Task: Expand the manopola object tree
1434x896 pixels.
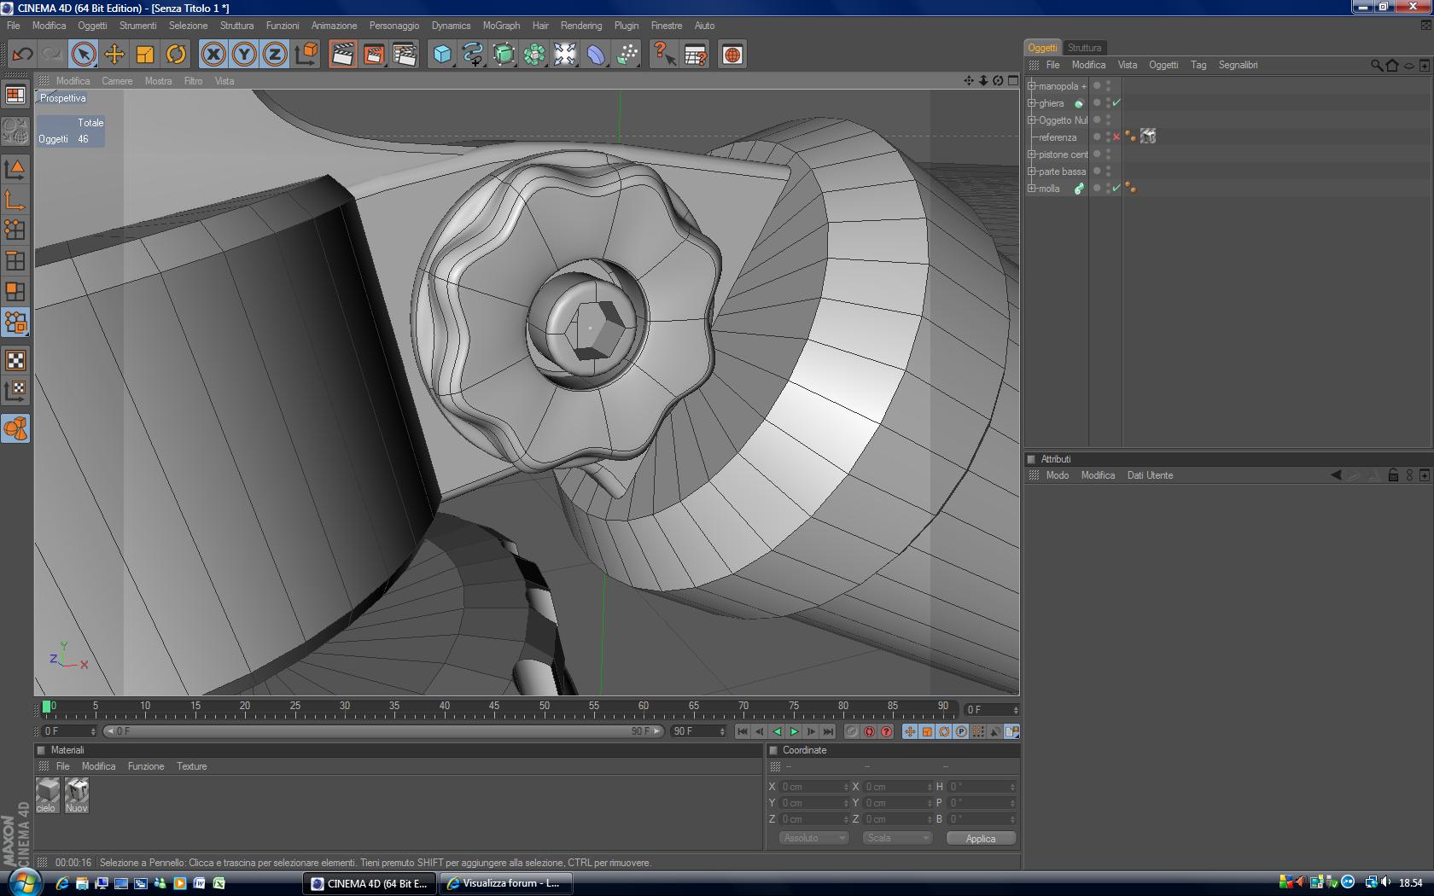Action: point(1031,86)
